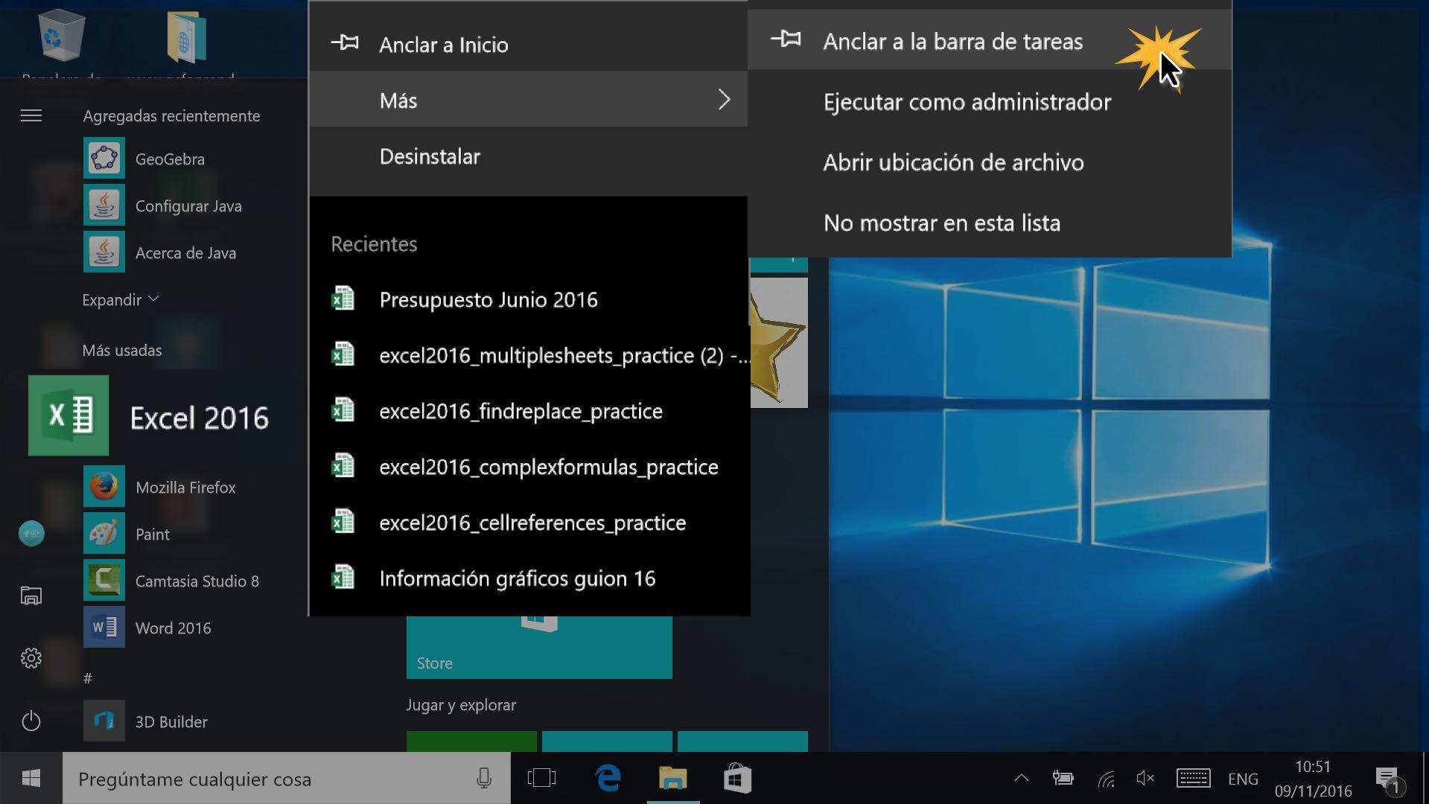Open the Más submenu arrow
Screen dimensions: 1429x804
(724, 99)
